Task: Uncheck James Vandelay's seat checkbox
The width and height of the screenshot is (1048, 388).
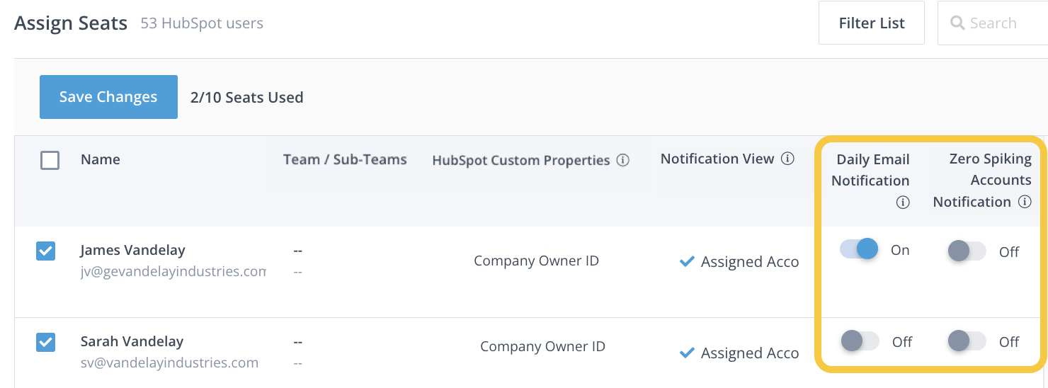Action: point(45,251)
